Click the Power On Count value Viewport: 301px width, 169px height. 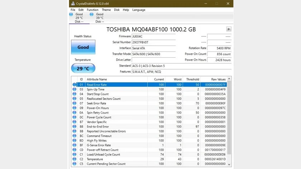pos(219,54)
